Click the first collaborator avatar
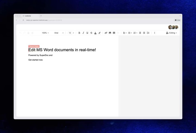The image size is (196, 133). [170, 27]
